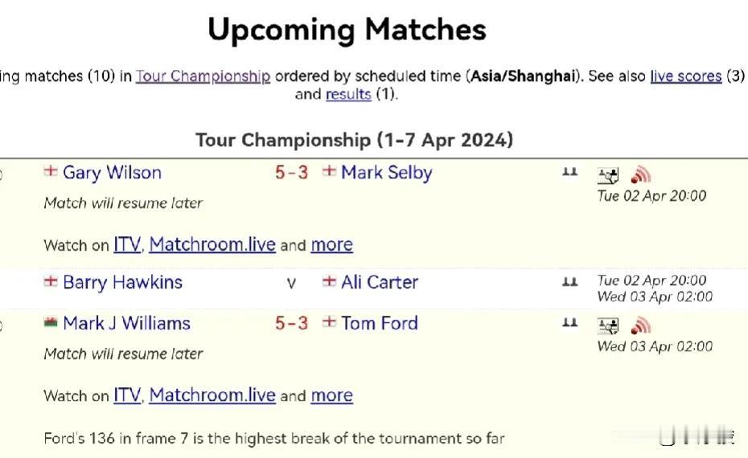The image size is (748, 458).
Task: Click the red live broadcast icon for Williams match
Action: tap(641, 325)
